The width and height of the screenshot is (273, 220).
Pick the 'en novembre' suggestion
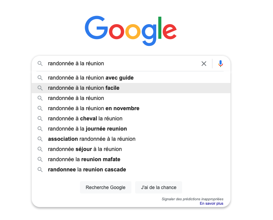click(131, 108)
